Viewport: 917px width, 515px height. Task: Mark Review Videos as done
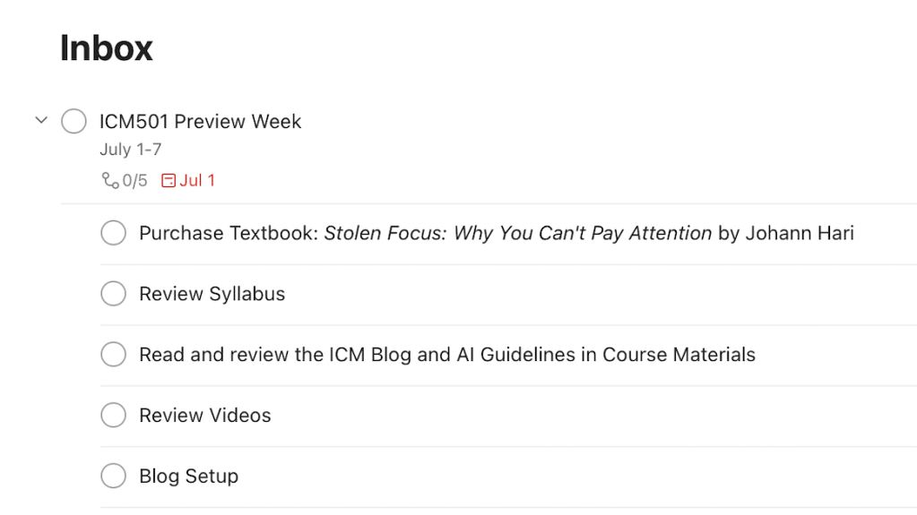coord(113,416)
